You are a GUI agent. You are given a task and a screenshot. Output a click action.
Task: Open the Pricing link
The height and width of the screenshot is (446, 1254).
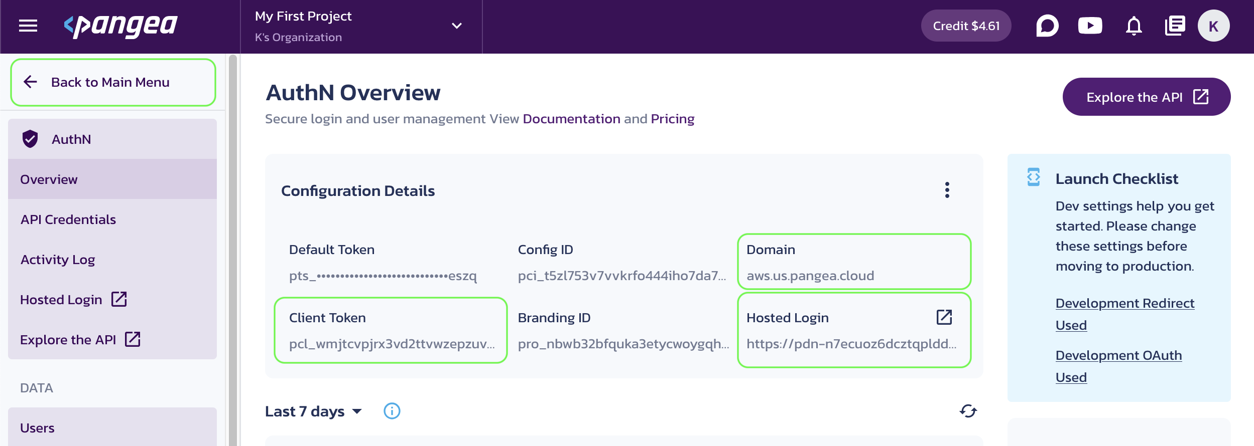pyautogui.click(x=672, y=119)
